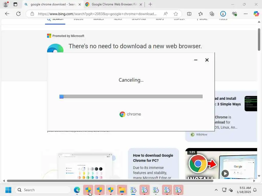Screen dimensions: 262x196
Task: Show hidden system tray icons
Action: pos(216,190)
